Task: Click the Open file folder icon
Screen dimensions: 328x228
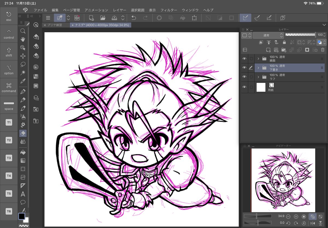Action: tap(103, 18)
